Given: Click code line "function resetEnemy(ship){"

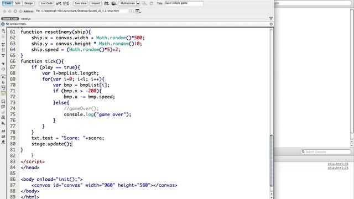Looking at the screenshot, I should pos(56,32).
